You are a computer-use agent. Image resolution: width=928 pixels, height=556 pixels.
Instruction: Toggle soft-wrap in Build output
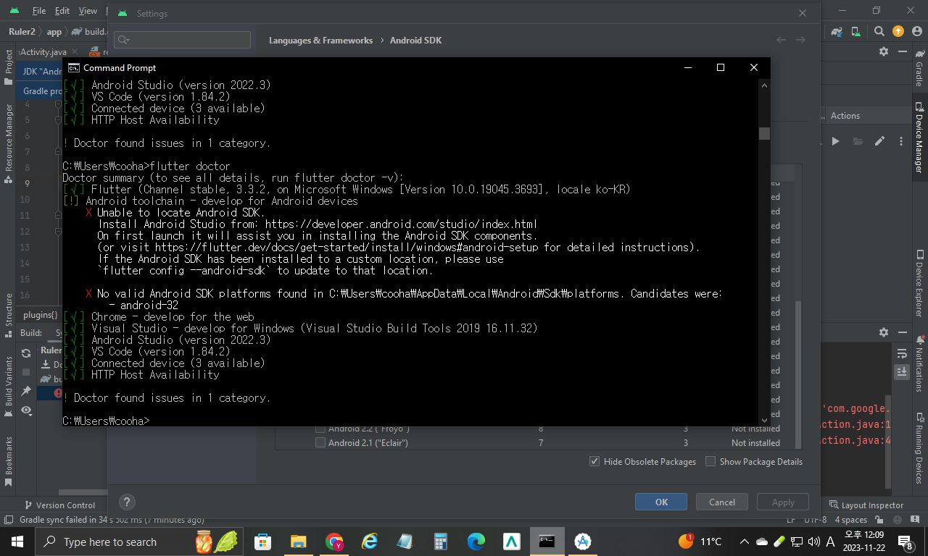pos(902,354)
